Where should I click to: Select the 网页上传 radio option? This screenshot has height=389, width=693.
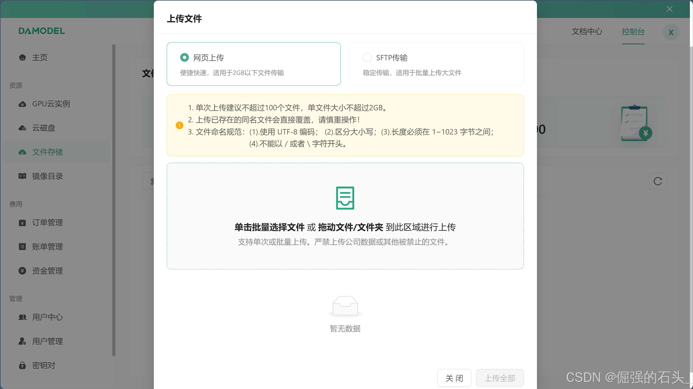(184, 58)
